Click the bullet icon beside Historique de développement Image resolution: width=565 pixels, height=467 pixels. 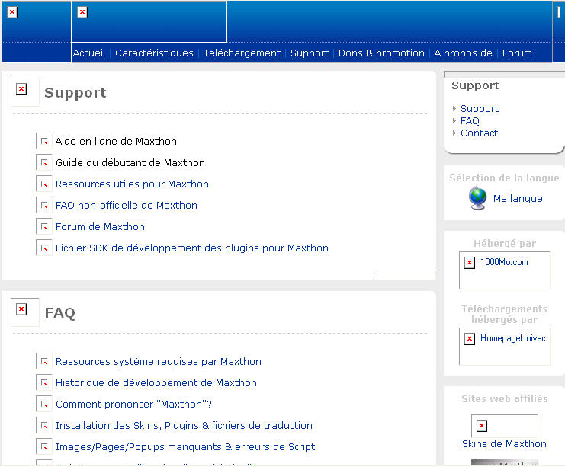click(x=44, y=382)
